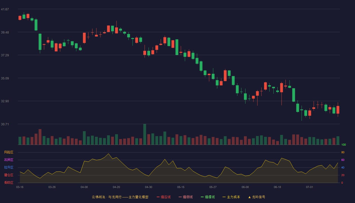Image resolution: width=355 pixels, height=203 pixels.
Task: Select the 建仓区 zone label
Action: [x=9, y=175]
